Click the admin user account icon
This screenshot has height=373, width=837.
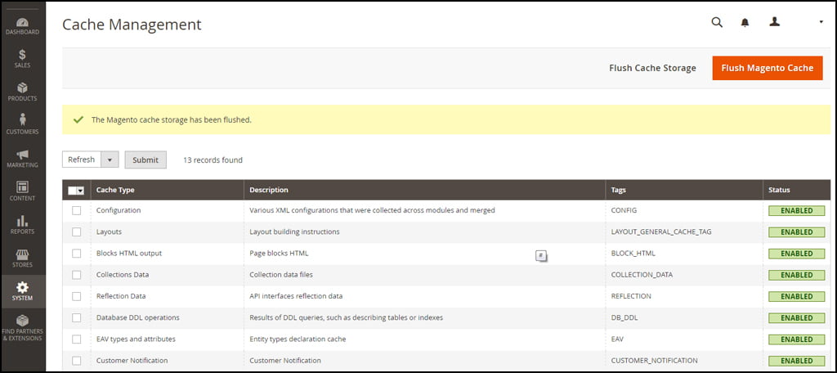(x=775, y=21)
